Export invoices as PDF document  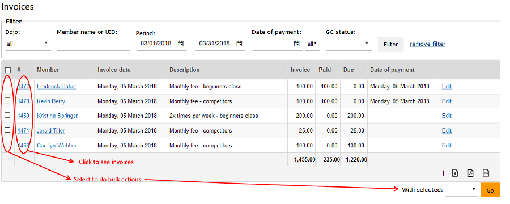click(470, 173)
